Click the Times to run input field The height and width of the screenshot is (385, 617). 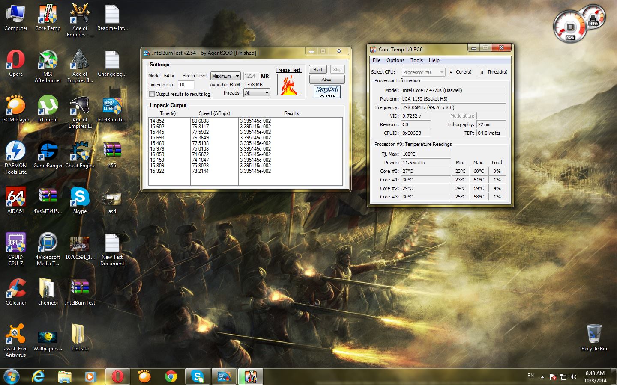coord(186,85)
